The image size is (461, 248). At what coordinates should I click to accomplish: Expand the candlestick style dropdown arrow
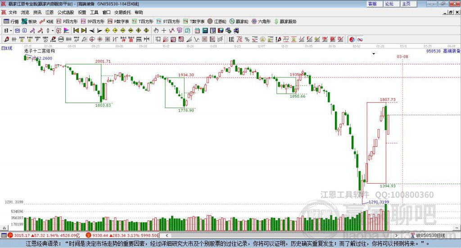[53, 31]
